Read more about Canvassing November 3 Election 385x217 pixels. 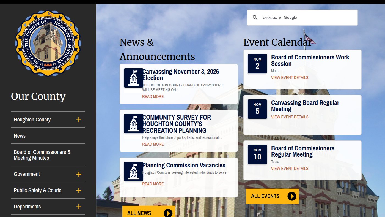[153, 97]
